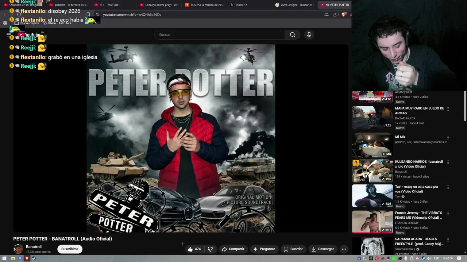This screenshot has width=467, height=262.
Task: Download video with Descargar button
Action: [322, 249]
